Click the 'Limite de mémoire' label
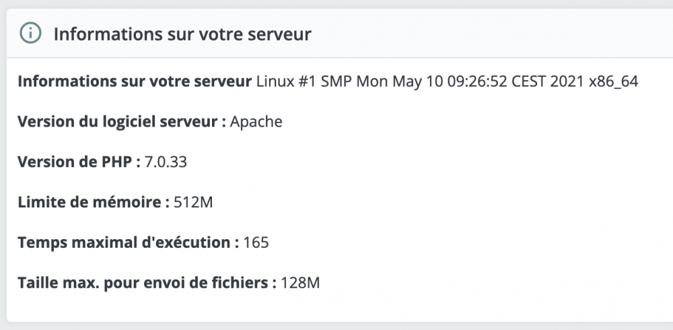Screen dimensions: 673x330 (x=93, y=202)
